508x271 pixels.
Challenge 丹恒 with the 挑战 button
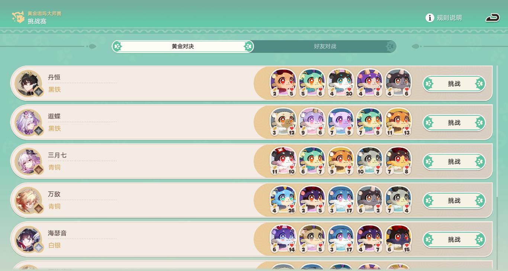point(454,84)
